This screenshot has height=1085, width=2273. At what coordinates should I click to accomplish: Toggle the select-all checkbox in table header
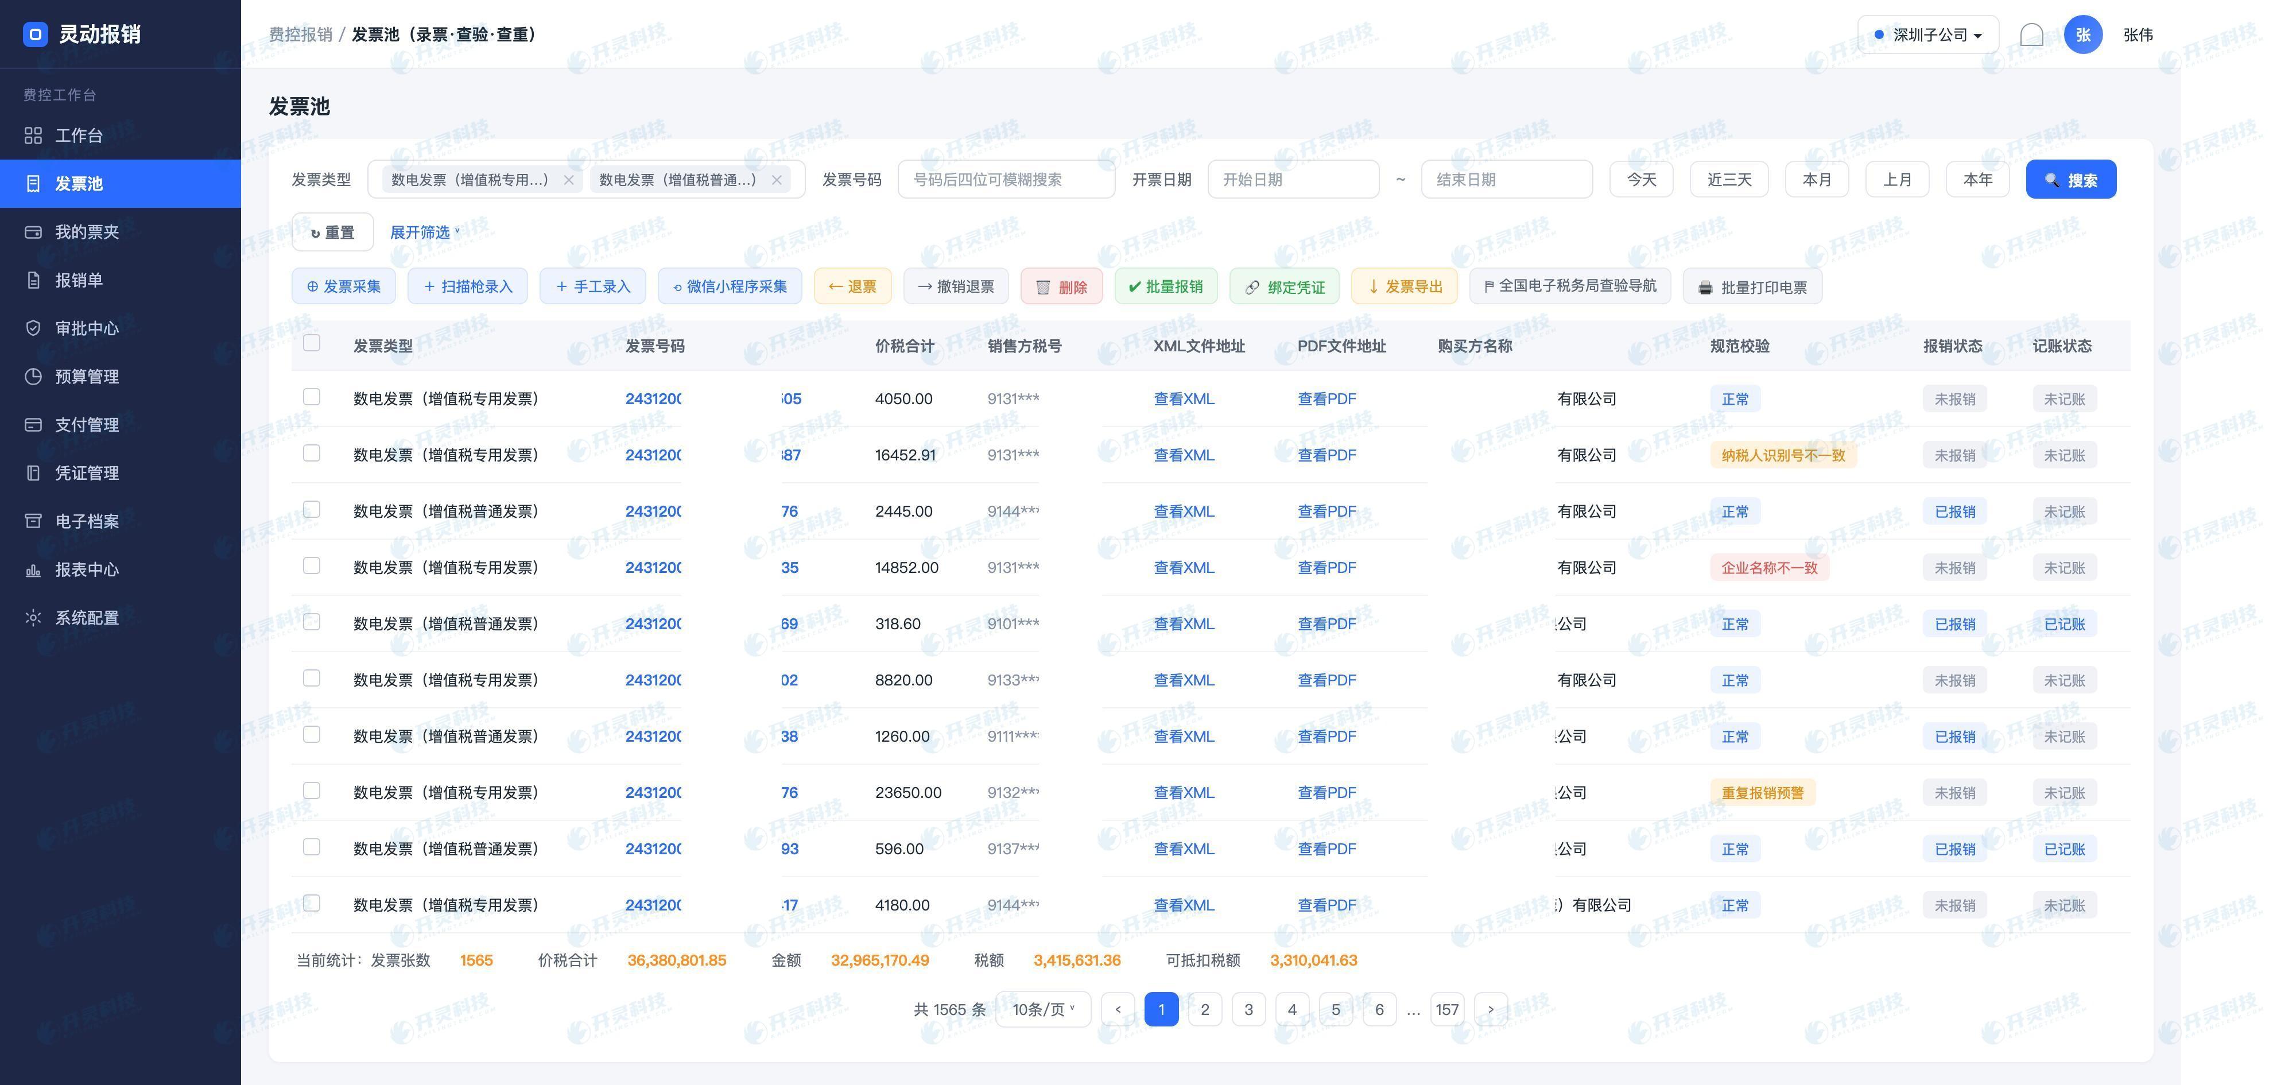point(312,343)
